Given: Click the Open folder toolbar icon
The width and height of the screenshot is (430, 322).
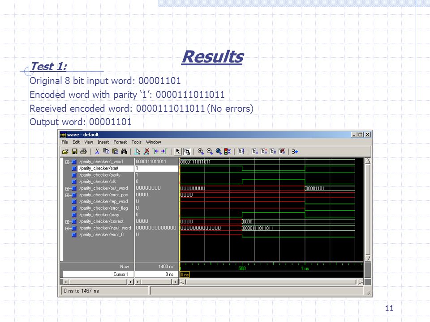Looking at the screenshot, I should pyautogui.click(x=65, y=152).
